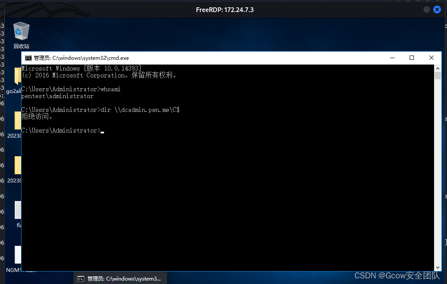
Task: Select the NGM1 file on desktop
Action: 18,259
